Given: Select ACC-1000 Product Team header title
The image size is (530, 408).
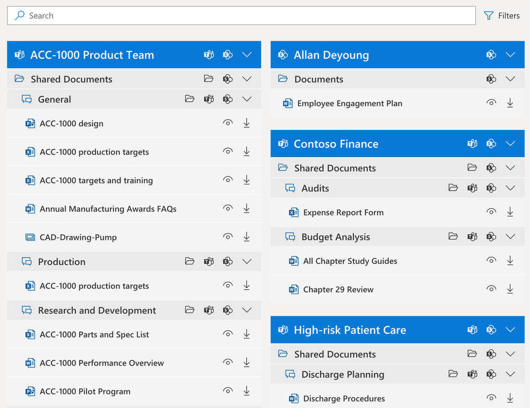Looking at the screenshot, I should pos(92,55).
